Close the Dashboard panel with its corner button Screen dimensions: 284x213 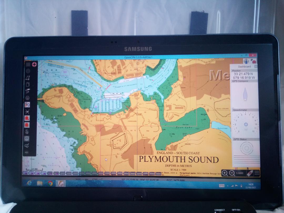(x=256, y=67)
